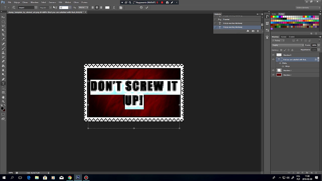Toggle layer filtering switch
This screenshot has height=181, width=322.
319,40
